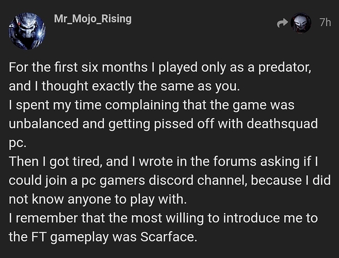Click the word deathsquad in the post

(282, 124)
